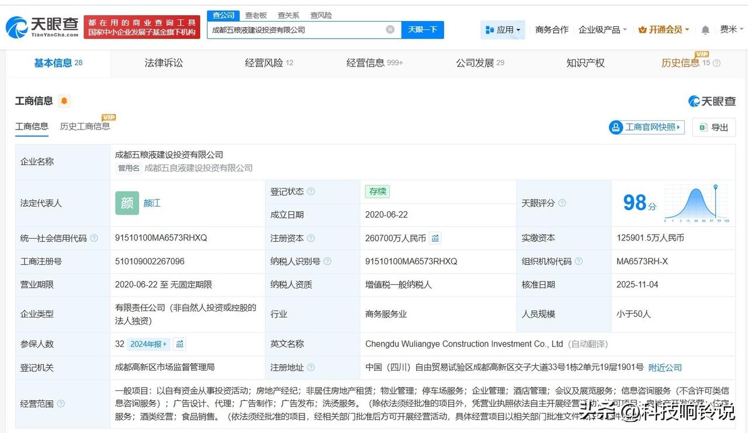Viewport: 748px width, 433px height.
Task: Open notifications via the bell icon in header
Action: tap(705, 30)
